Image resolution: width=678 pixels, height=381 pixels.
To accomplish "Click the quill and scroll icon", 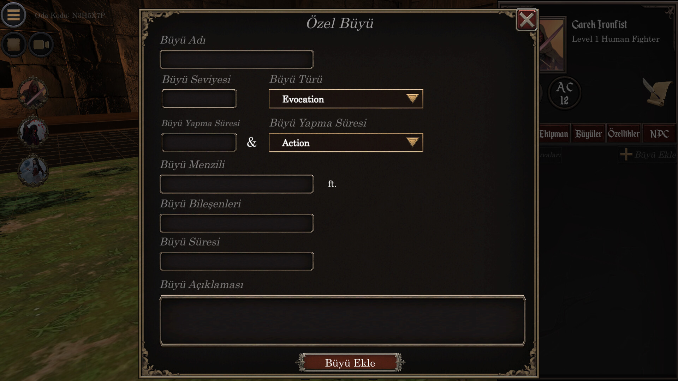I will coord(657,92).
